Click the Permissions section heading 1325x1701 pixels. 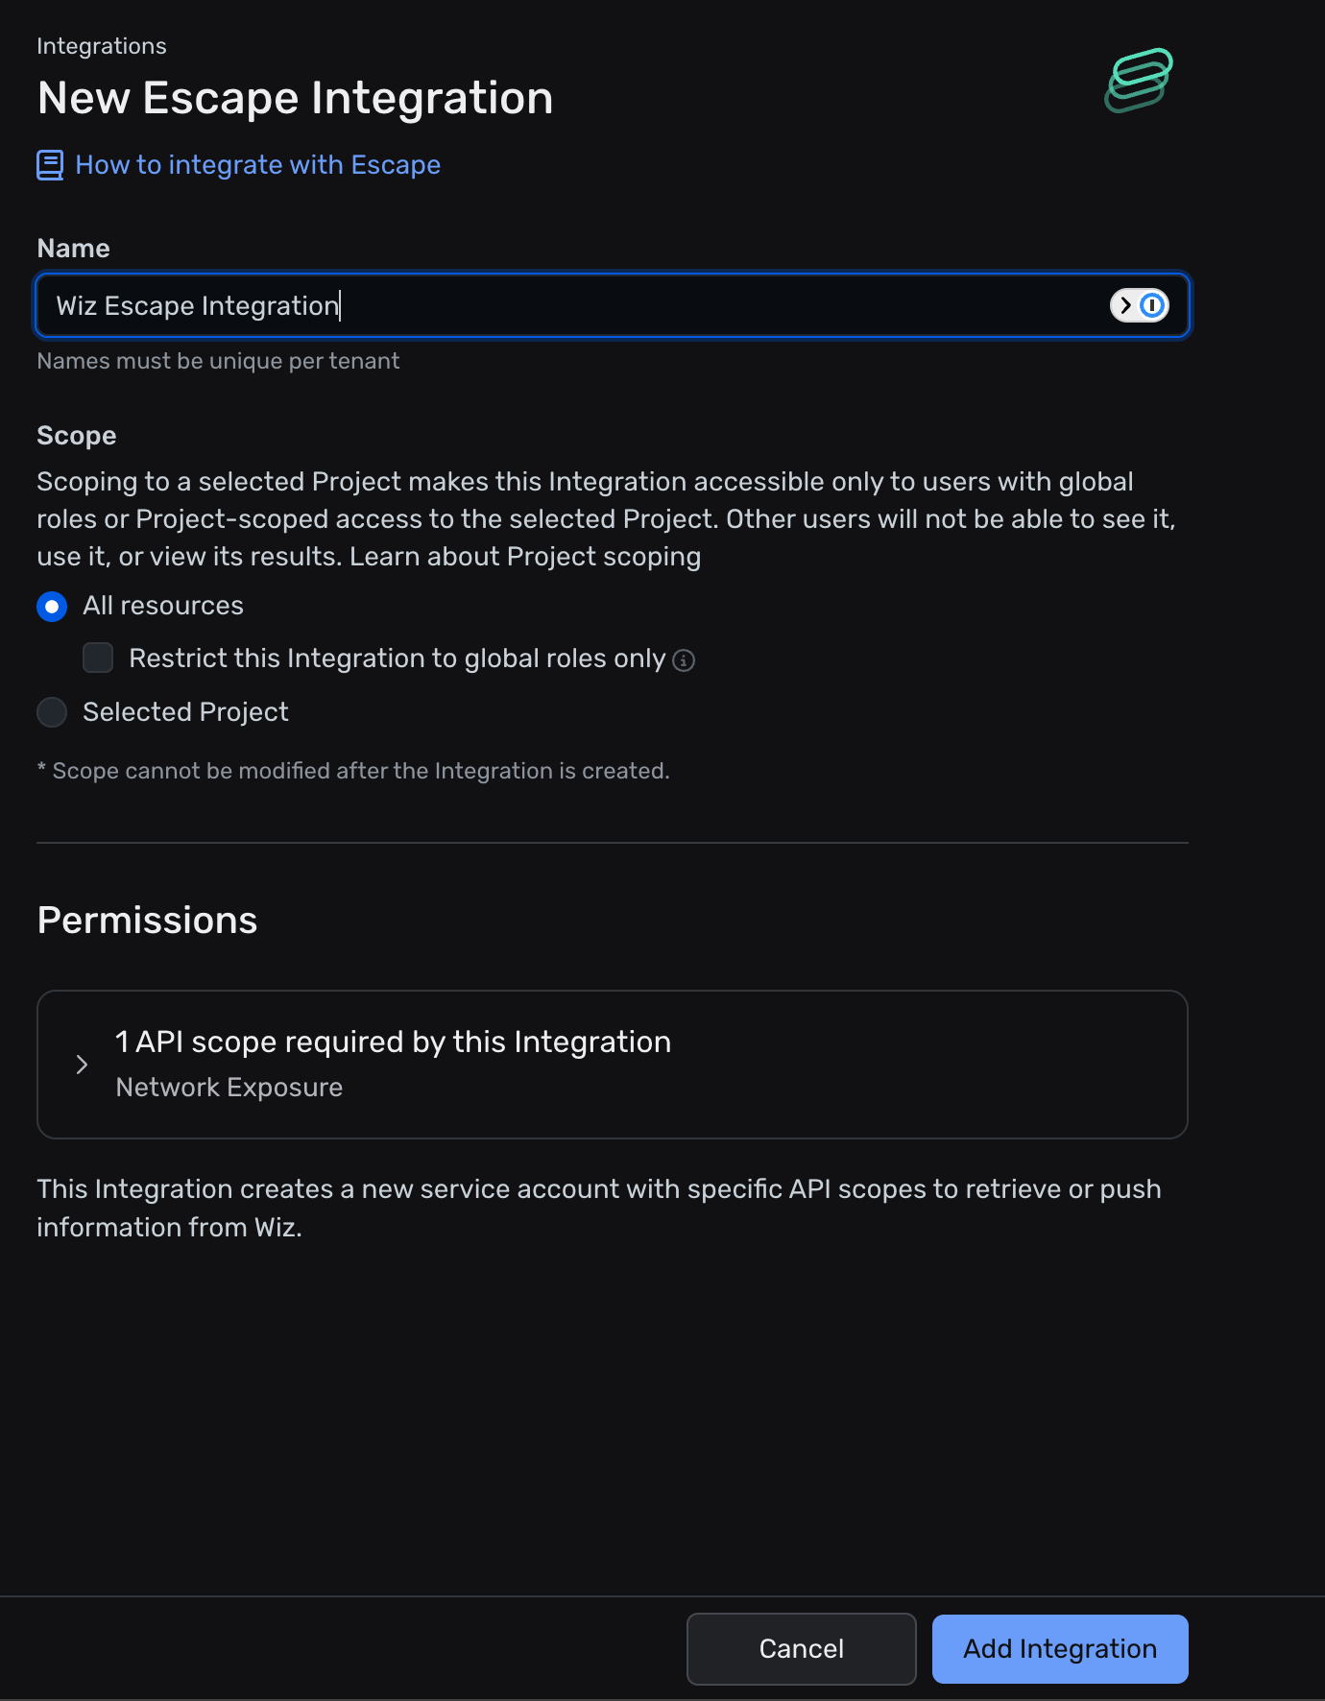(x=147, y=921)
